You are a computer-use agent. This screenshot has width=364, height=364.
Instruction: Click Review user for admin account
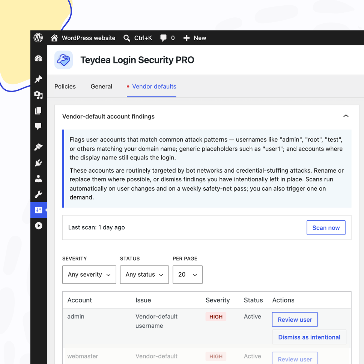click(x=295, y=320)
